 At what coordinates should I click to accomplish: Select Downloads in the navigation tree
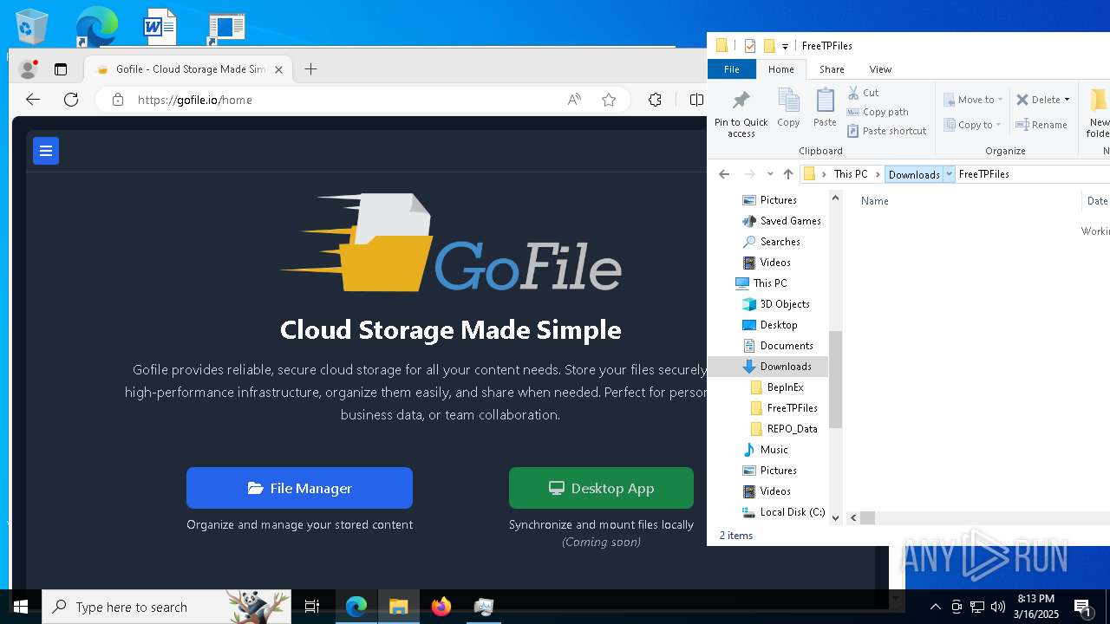(776, 367)
